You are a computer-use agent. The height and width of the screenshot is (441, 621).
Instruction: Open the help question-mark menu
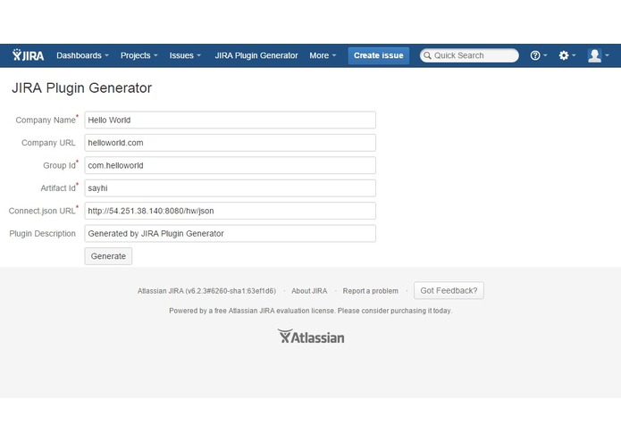[538, 55]
